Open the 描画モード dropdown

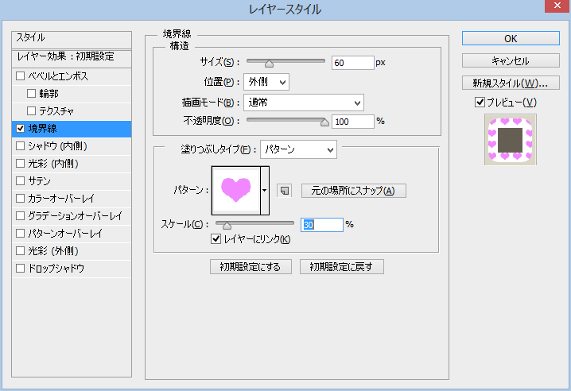point(303,102)
